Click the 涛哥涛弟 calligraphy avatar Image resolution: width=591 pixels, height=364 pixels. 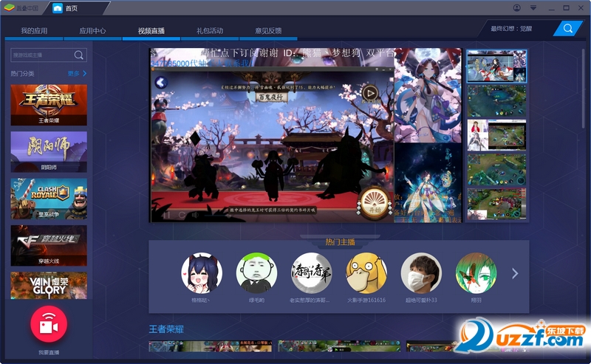[311, 273]
